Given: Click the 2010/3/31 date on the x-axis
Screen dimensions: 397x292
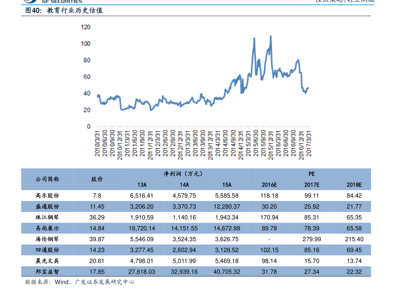Looking at the screenshot, I should pos(97,143).
